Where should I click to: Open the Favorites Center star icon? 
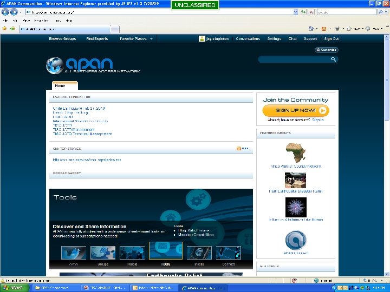click(4, 29)
